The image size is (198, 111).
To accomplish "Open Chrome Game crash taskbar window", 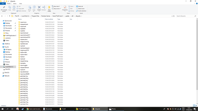I will pos(34,109).
